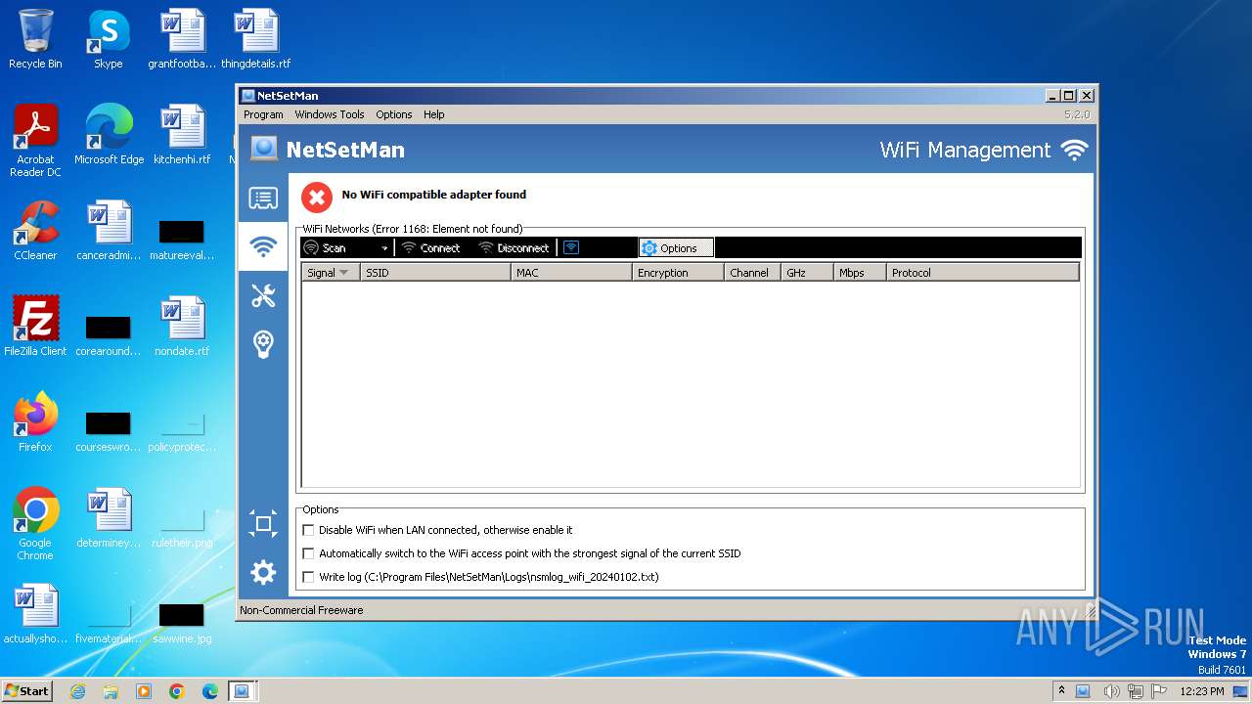This screenshot has width=1252, height=704.
Task: Open the Skype desktop shortcut
Action: click(108, 40)
